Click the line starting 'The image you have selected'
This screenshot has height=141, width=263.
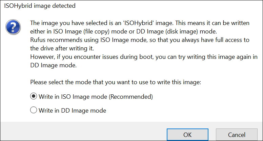pyautogui.click(x=140, y=23)
